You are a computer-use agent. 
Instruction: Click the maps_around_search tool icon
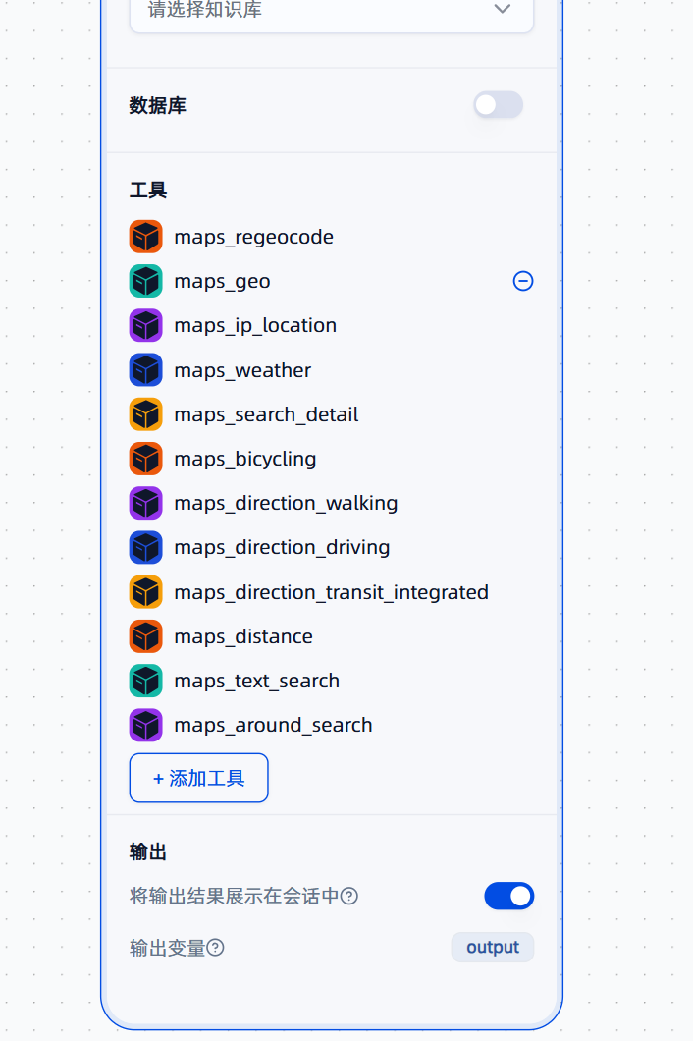(x=146, y=725)
